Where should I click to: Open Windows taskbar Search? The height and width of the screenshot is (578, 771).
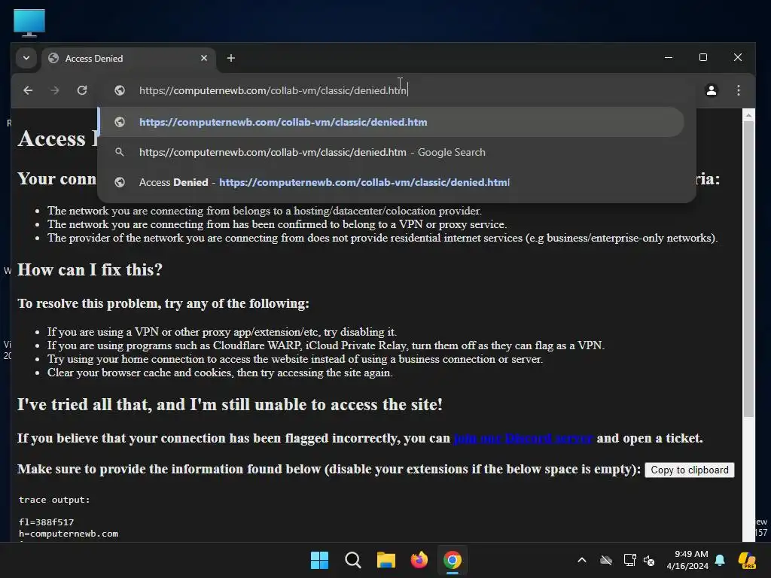click(x=353, y=560)
